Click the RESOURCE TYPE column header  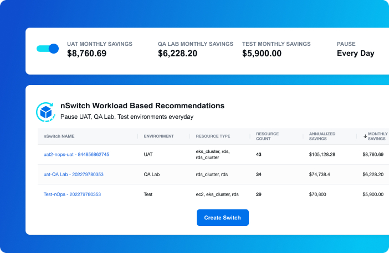[213, 136]
